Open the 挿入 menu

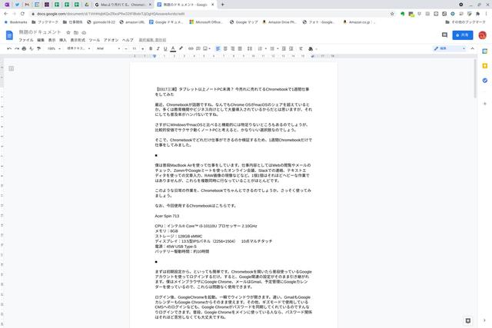pyautogui.click(x=63, y=40)
